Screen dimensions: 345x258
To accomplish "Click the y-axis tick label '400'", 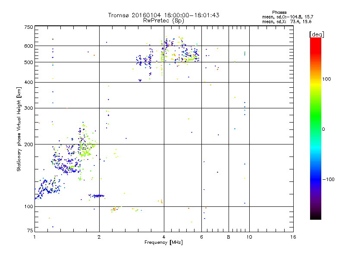I will point(28,82).
